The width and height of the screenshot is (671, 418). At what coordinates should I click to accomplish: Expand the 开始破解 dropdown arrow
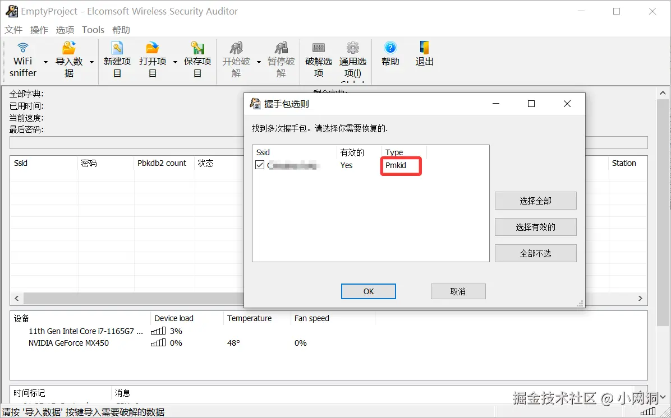tap(259, 62)
